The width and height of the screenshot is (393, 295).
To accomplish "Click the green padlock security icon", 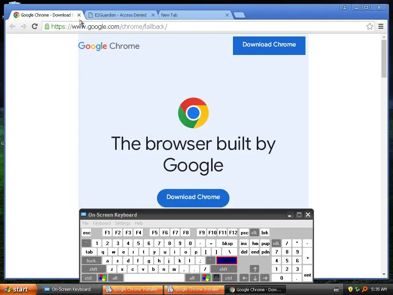I will point(47,27).
